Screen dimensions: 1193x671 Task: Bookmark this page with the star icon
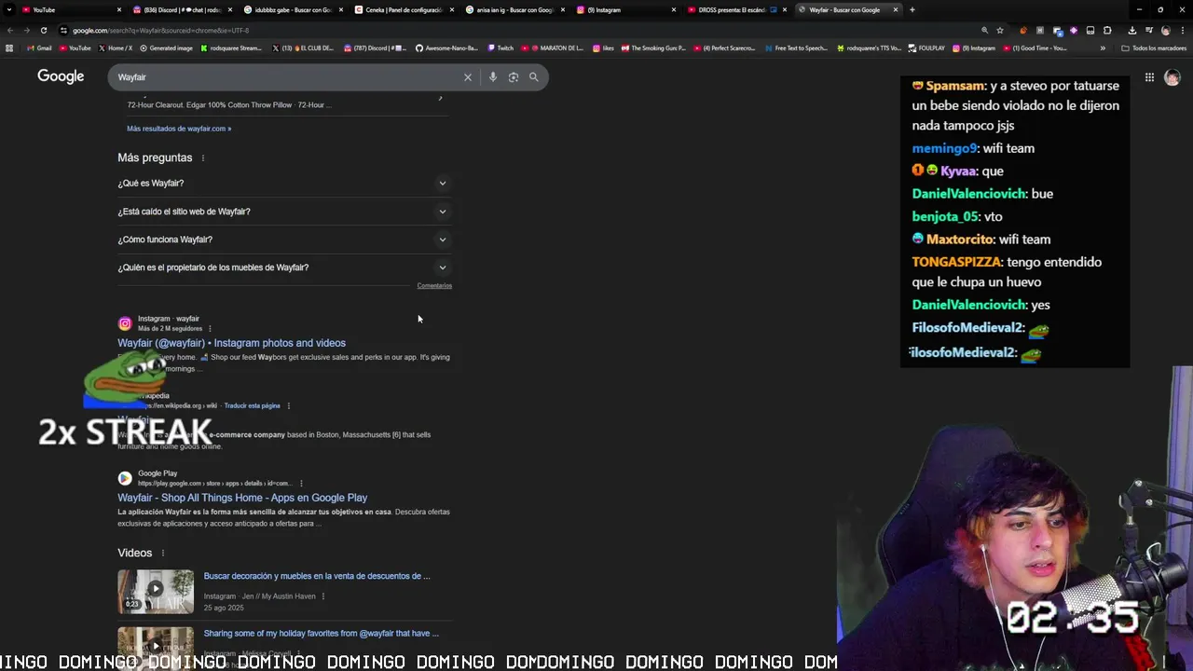coord(1000,30)
